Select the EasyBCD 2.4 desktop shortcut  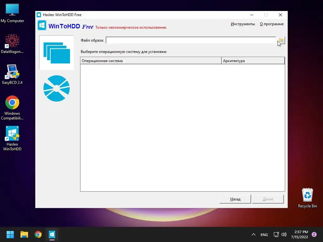[x=12, y=74]
